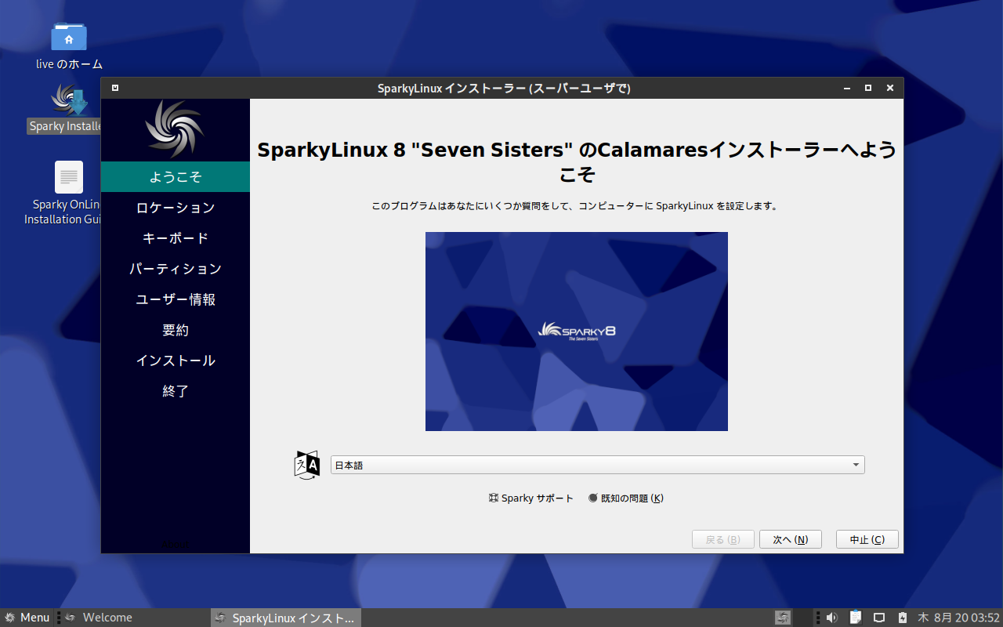Open the Sparky サポート link
Image resolution: width=1003 pixels, height=627 pixels.
pos(531,498)
